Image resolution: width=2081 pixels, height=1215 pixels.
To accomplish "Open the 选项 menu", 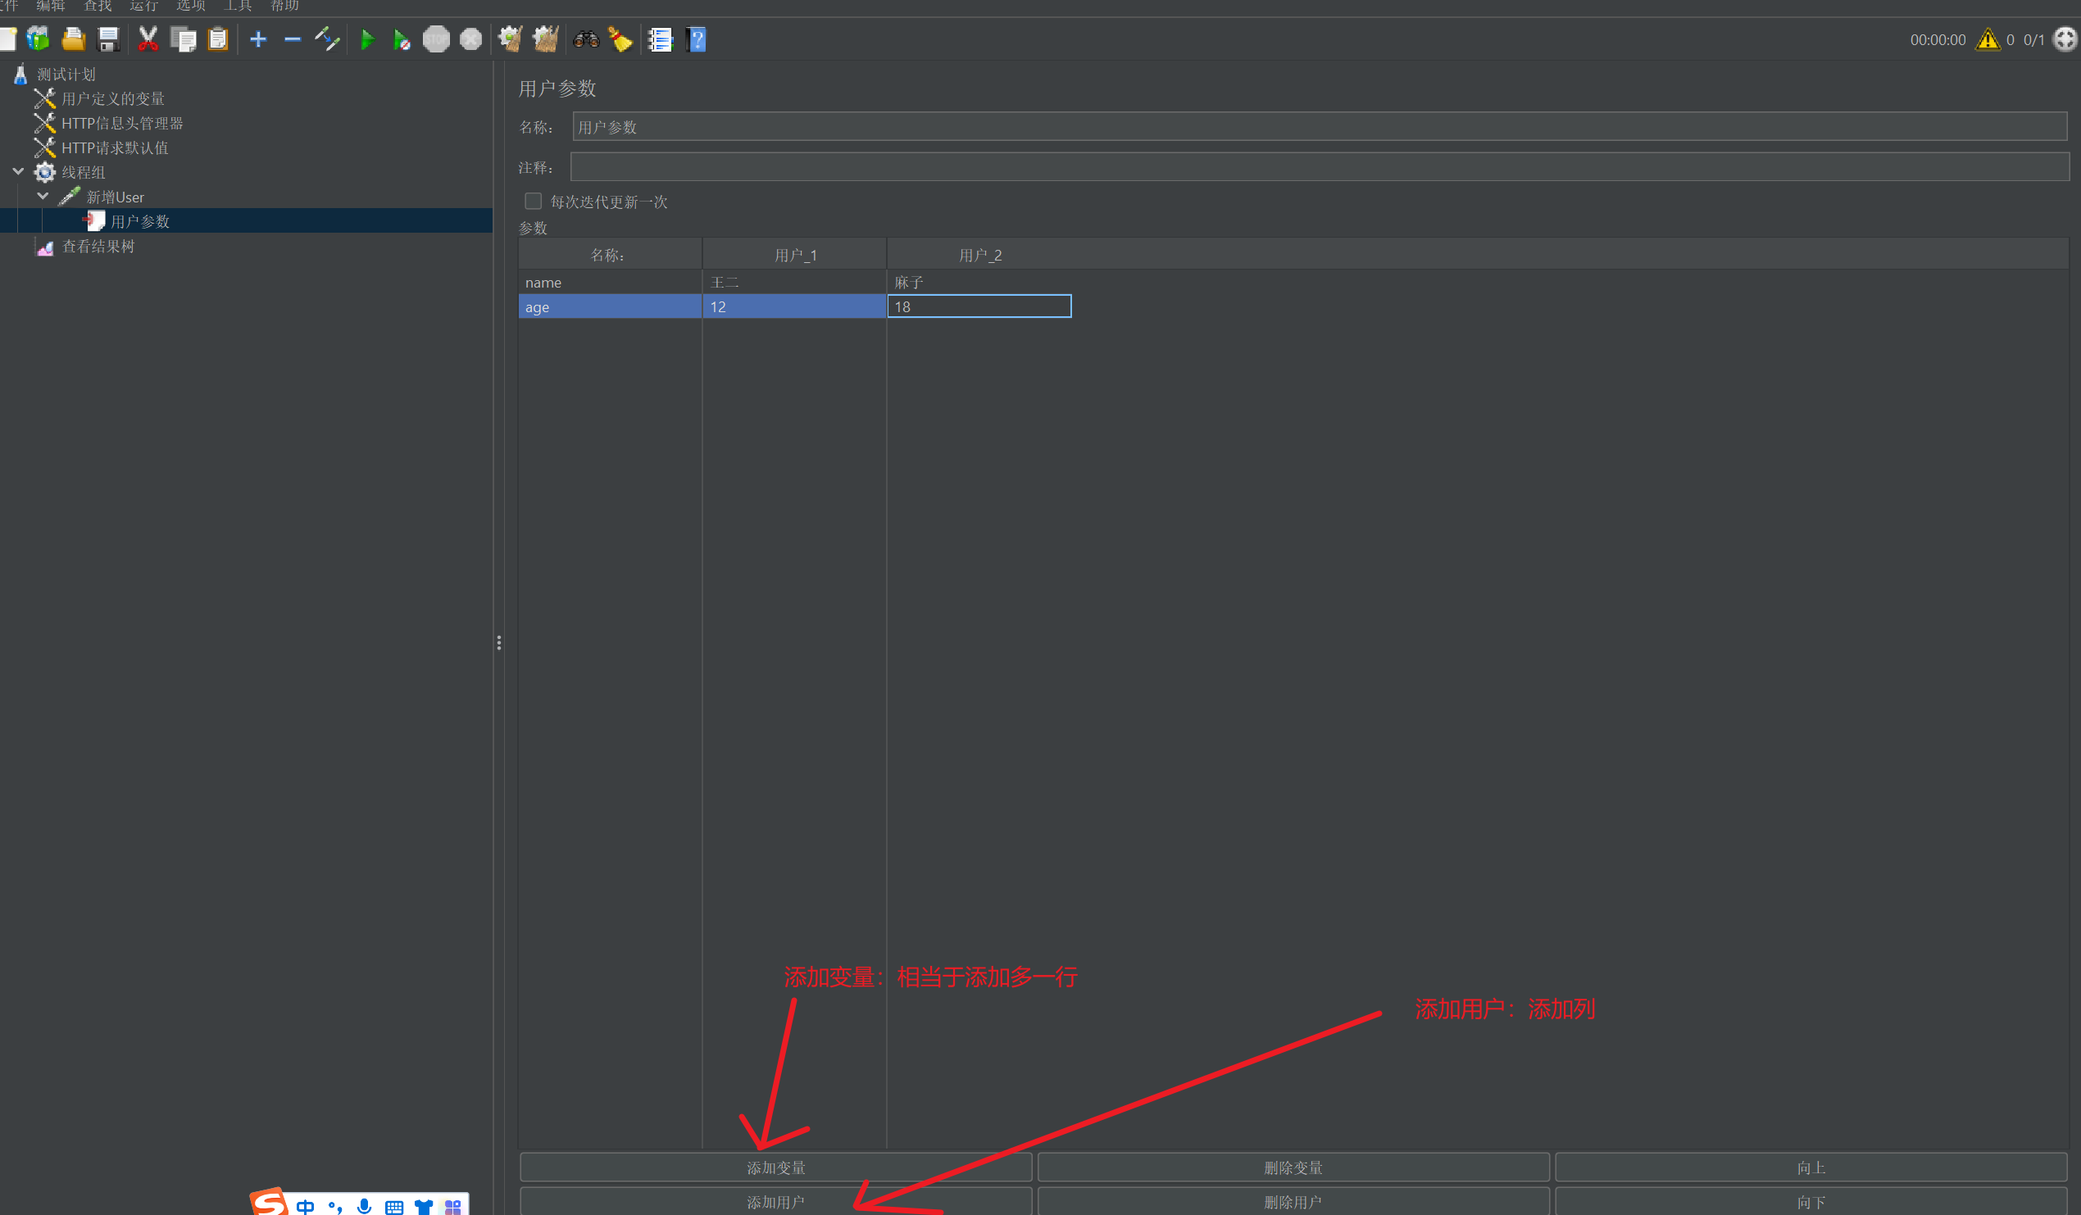I will [x=191, y=6].
